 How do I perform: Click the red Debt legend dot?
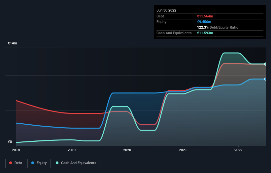pyautogui.click(x=11, y=163)
